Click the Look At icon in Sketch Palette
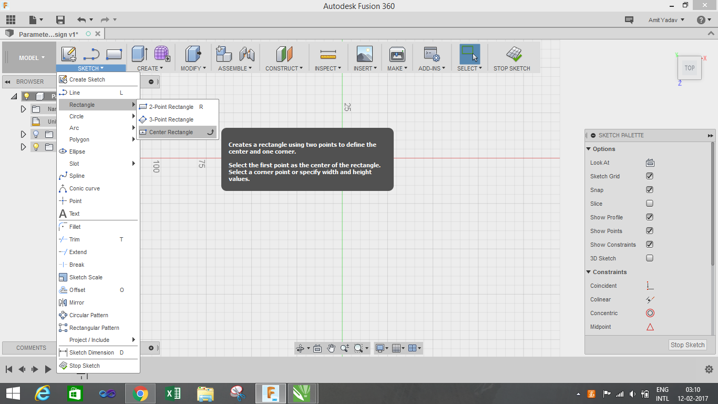 [x=650, y=163]
